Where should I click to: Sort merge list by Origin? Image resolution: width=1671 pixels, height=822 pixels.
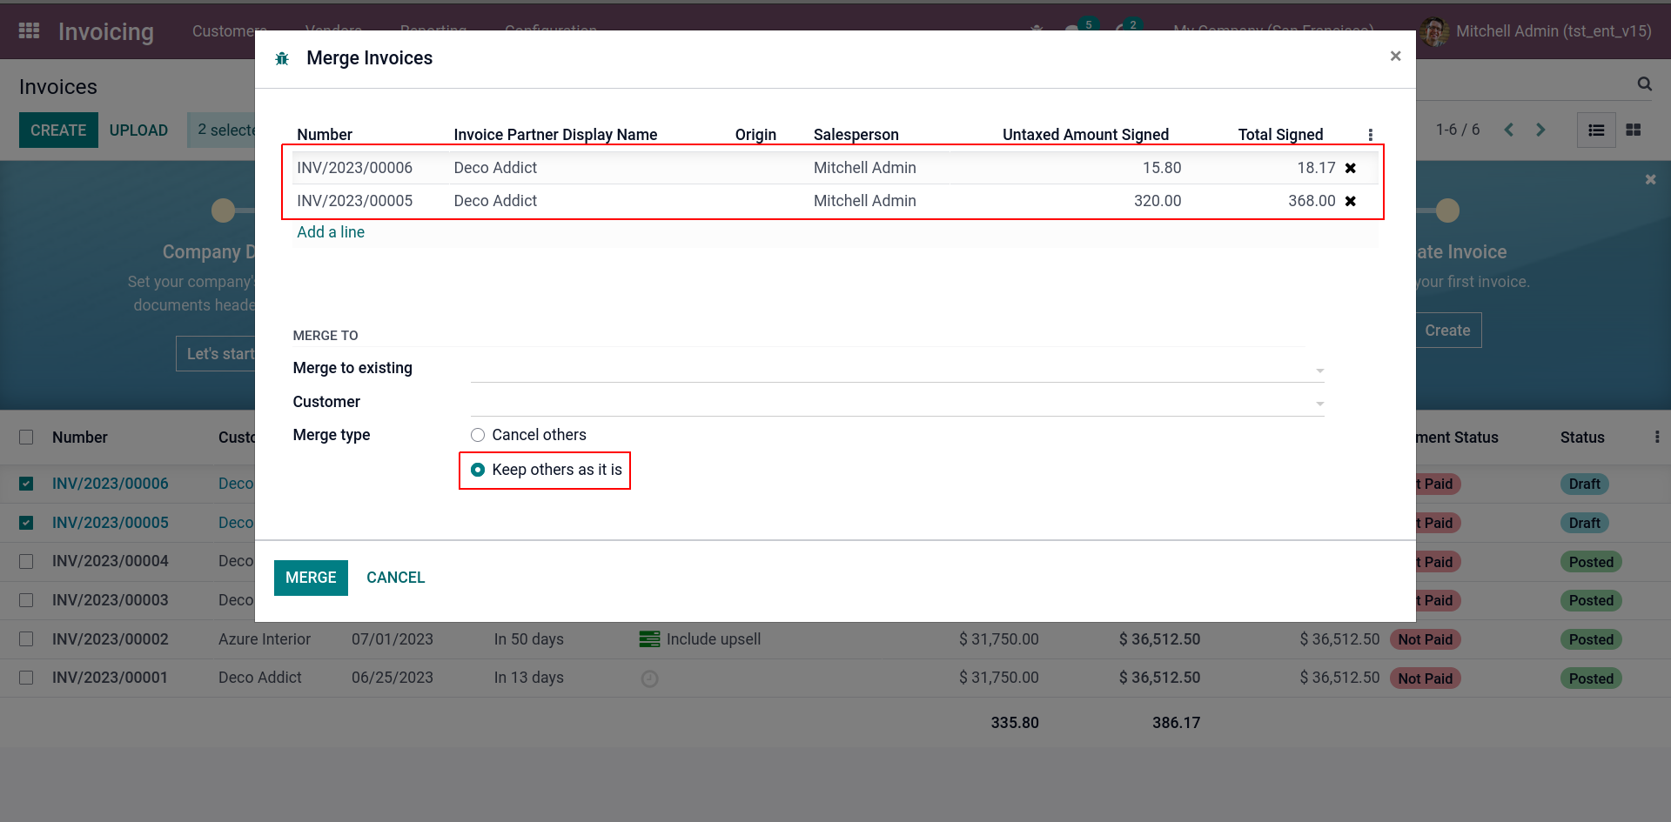coord(755,135)
